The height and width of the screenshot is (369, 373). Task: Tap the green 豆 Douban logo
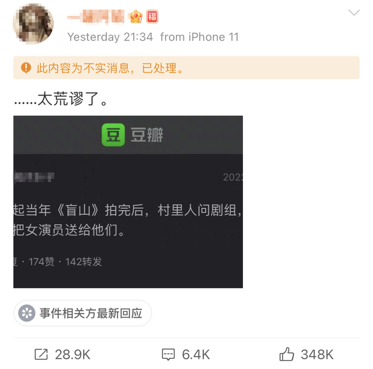point(113,135)
